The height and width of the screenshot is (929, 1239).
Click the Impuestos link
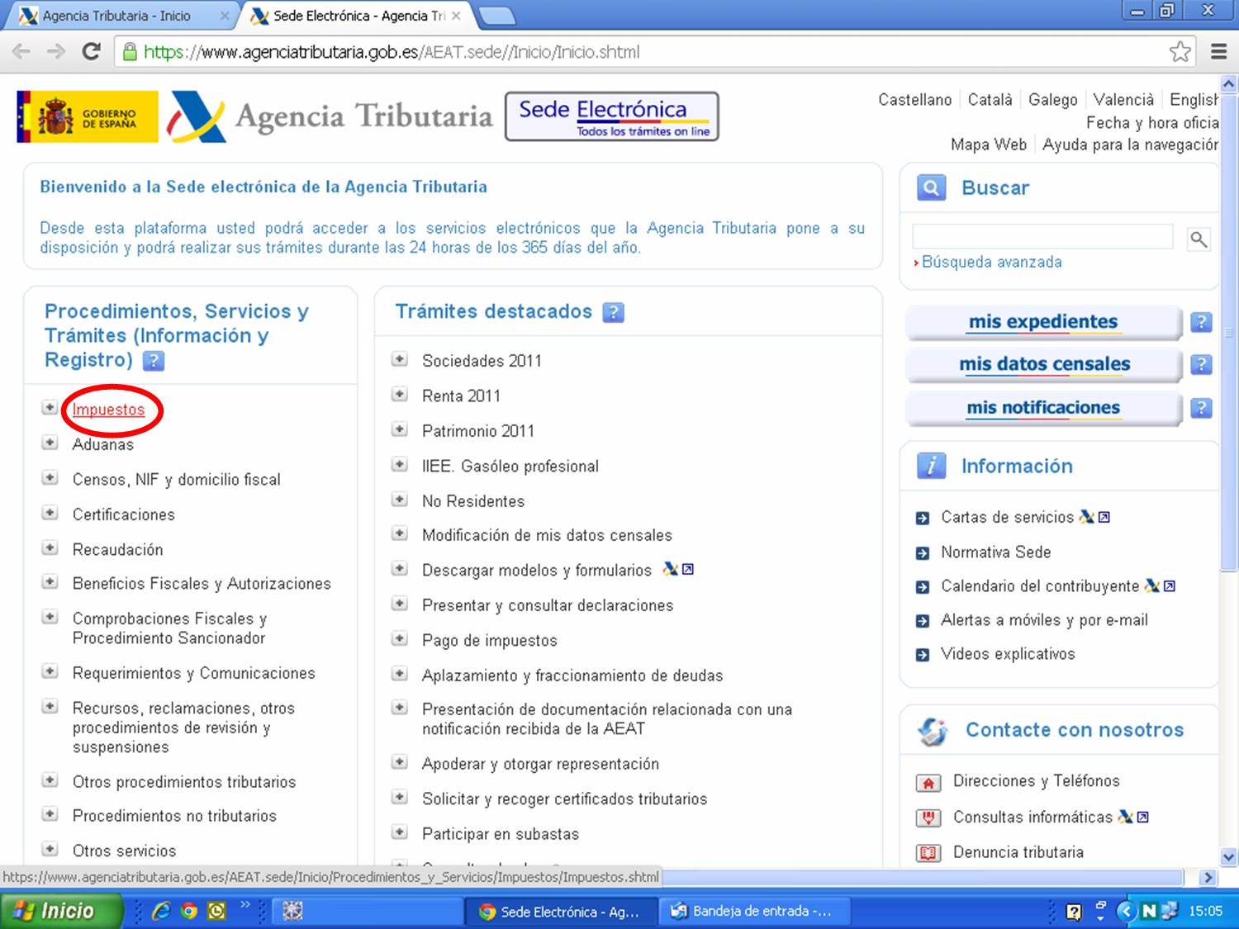(108, 410)
